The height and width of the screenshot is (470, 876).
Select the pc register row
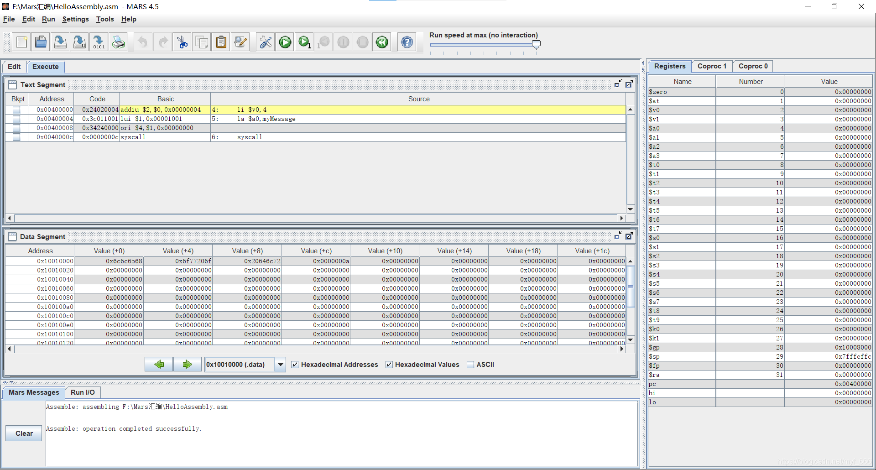pyautogui.click(x=760, y=384)
